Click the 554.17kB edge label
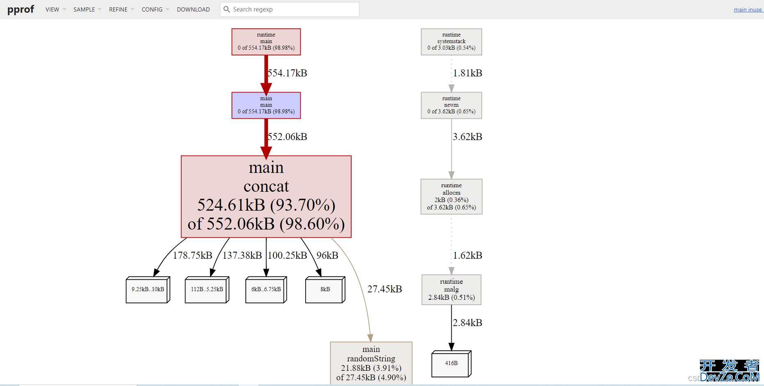 pos(287,73)
